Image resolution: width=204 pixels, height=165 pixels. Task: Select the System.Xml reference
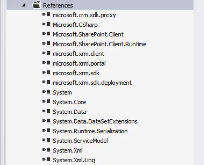coord(68,151)
